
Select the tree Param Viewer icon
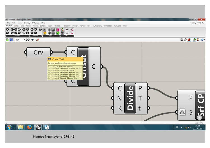[x=62, y=33]
